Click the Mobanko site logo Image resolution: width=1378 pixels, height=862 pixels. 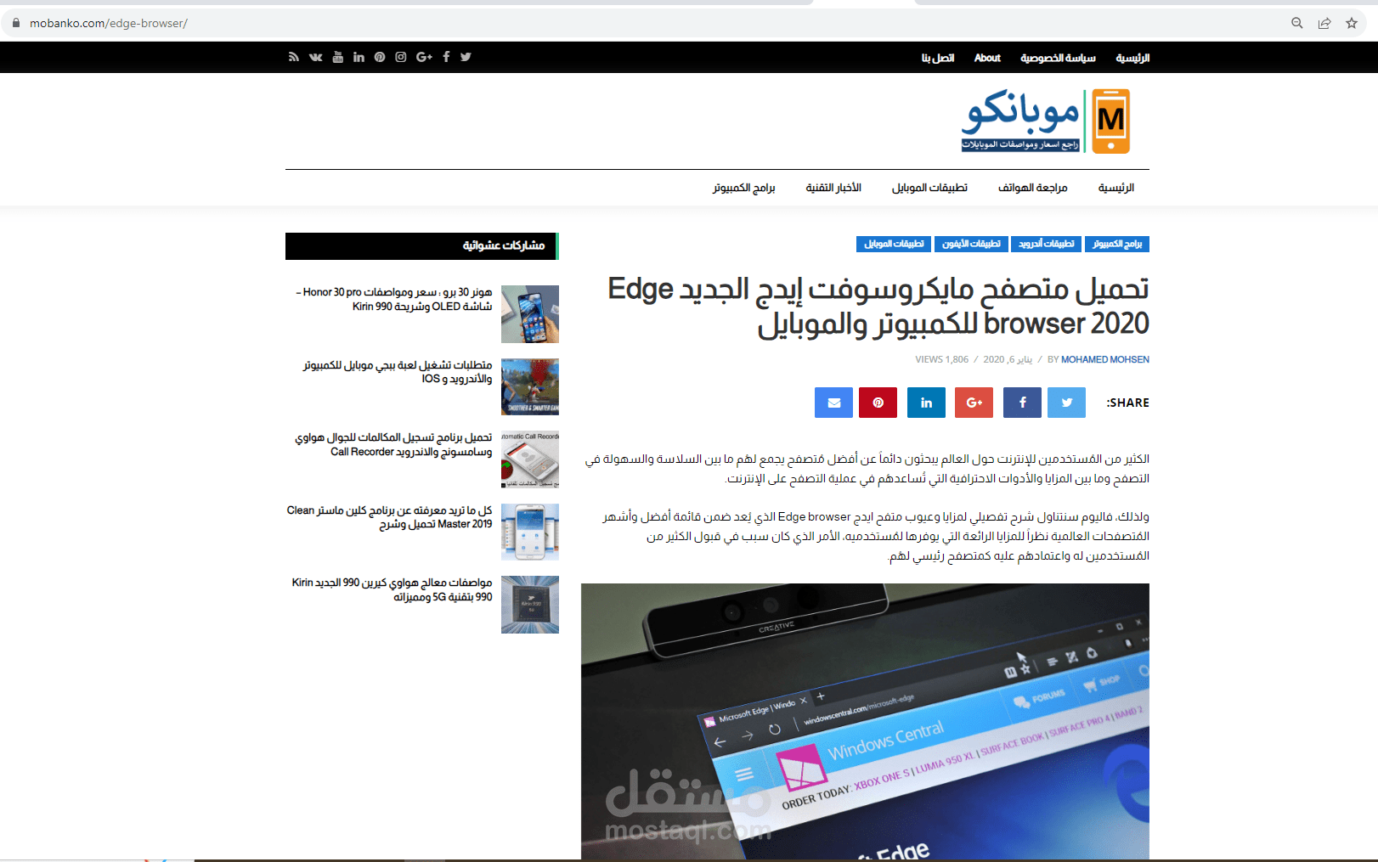coord(1045,121)
